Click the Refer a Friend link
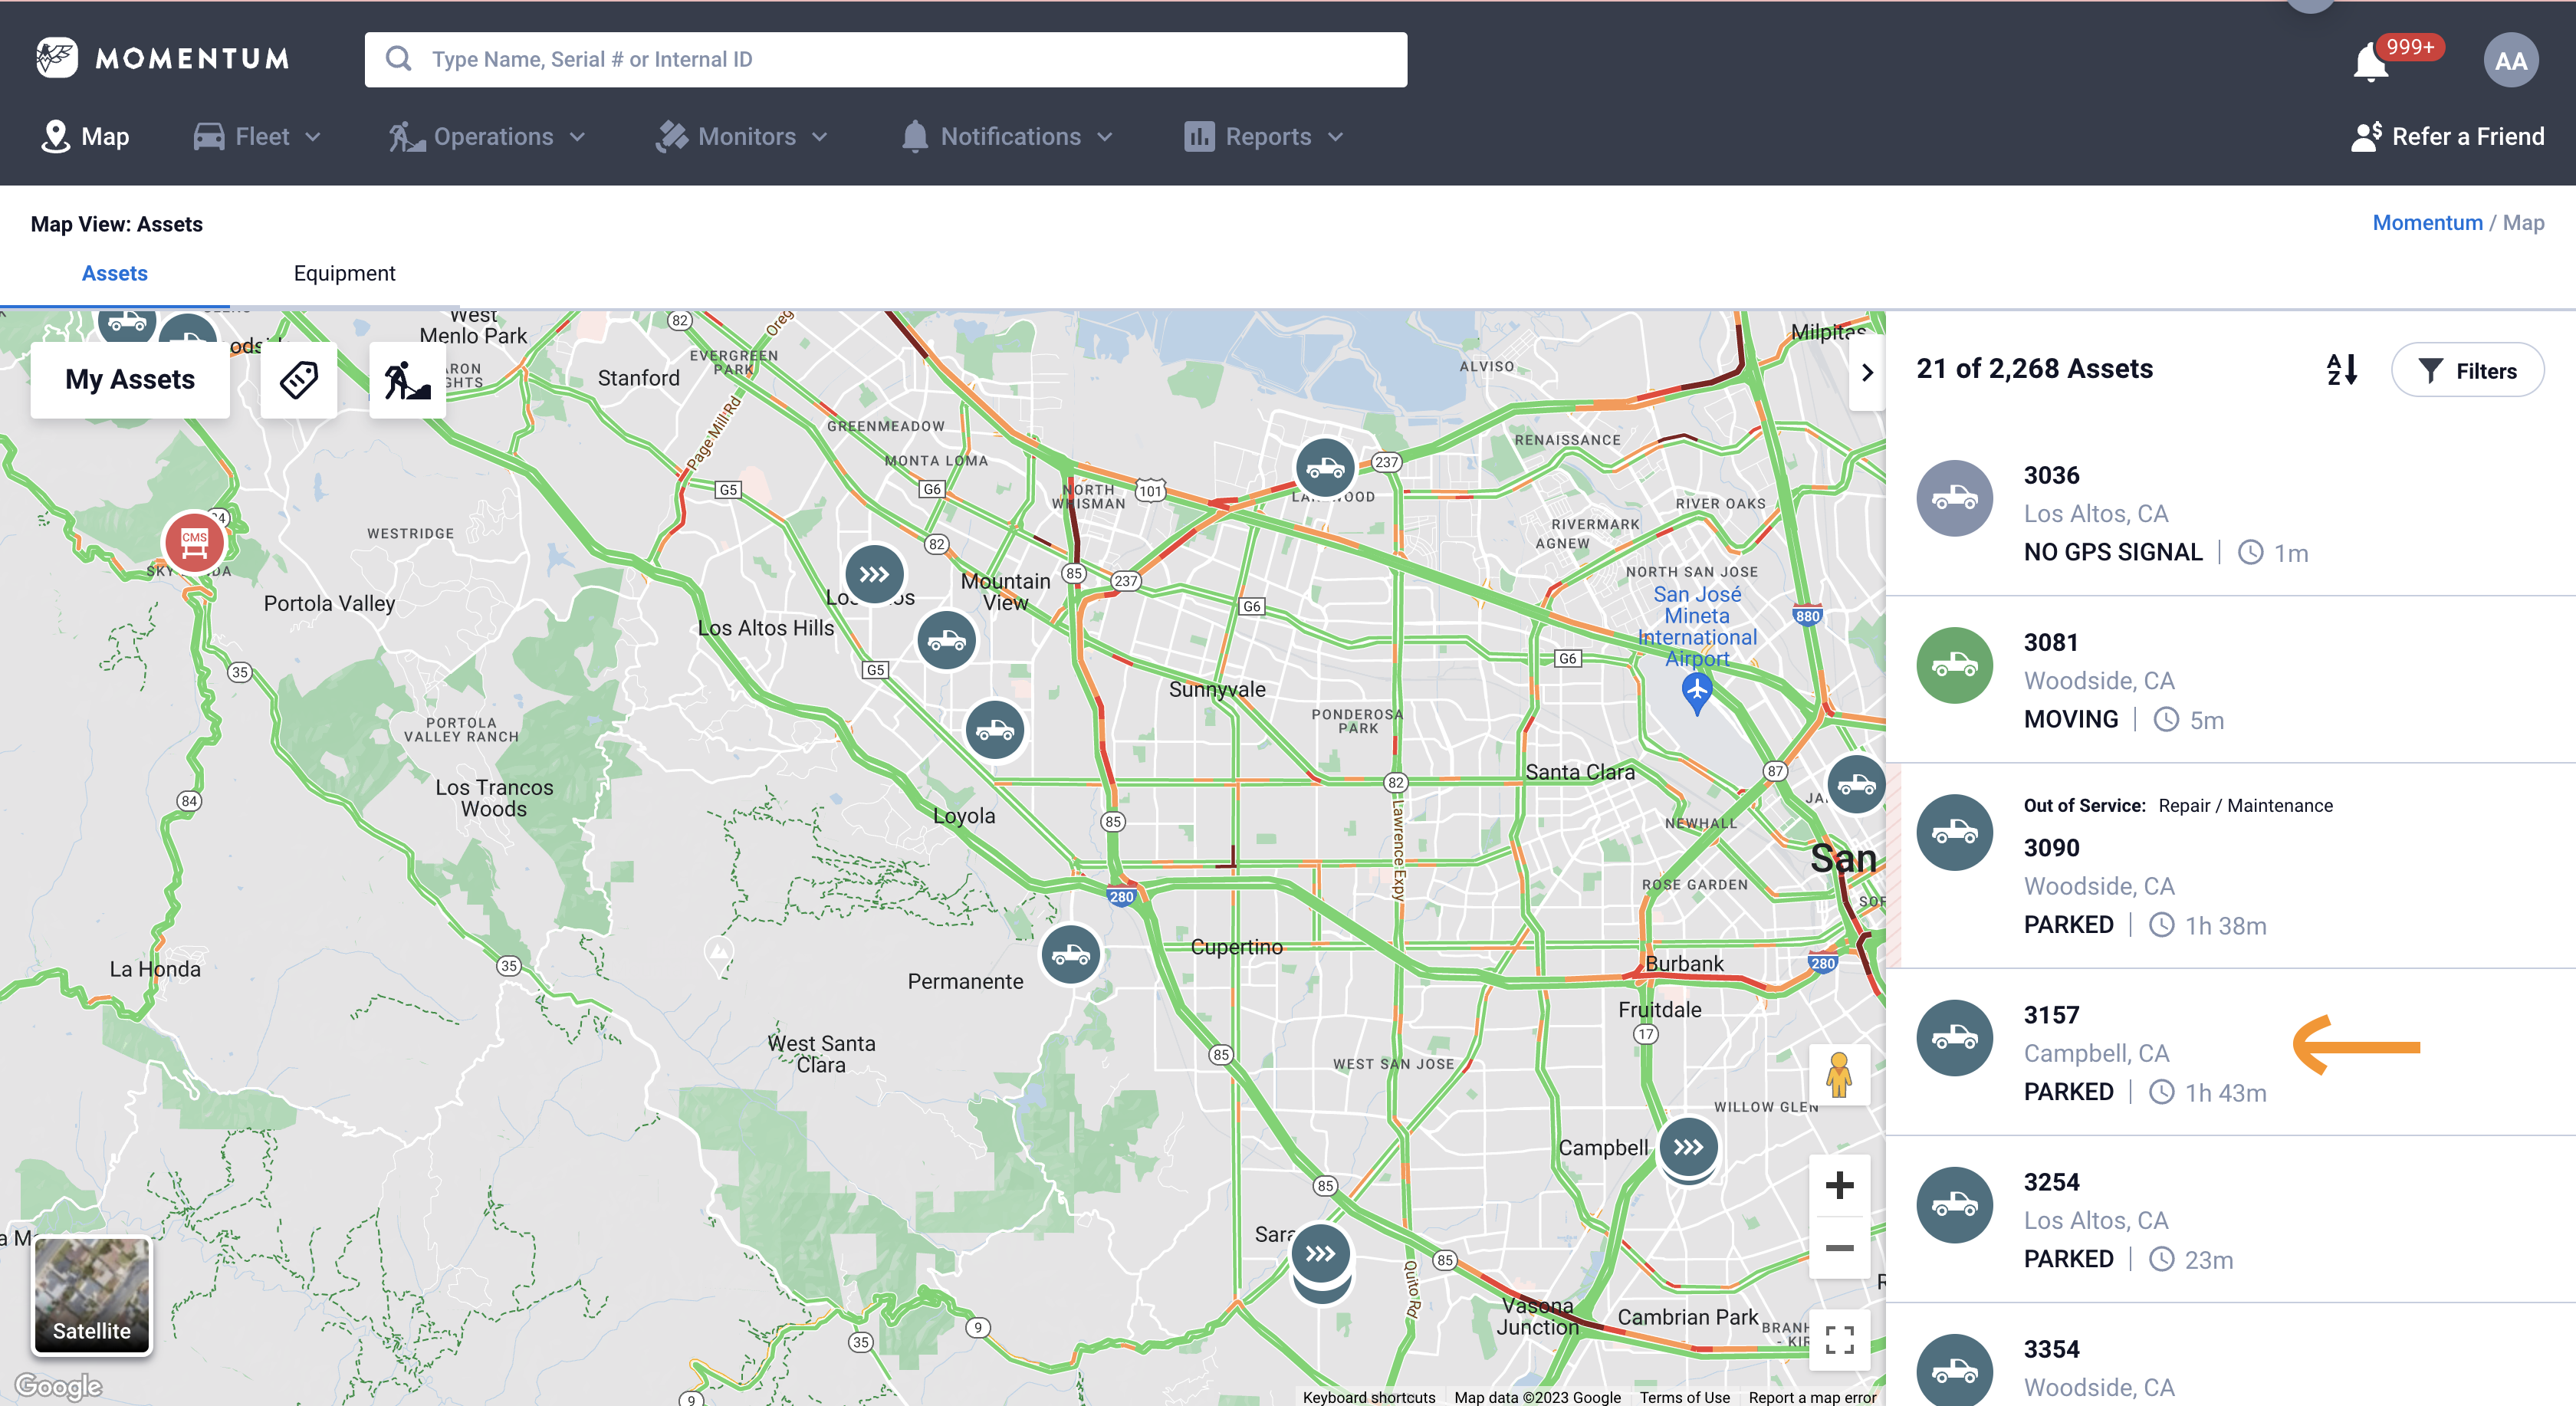Image resolution: width=2576 pixels, height=1406 pixels. pos(2447,136)
